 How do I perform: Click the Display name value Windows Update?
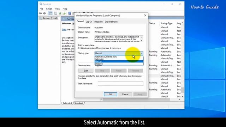(102, 32)
